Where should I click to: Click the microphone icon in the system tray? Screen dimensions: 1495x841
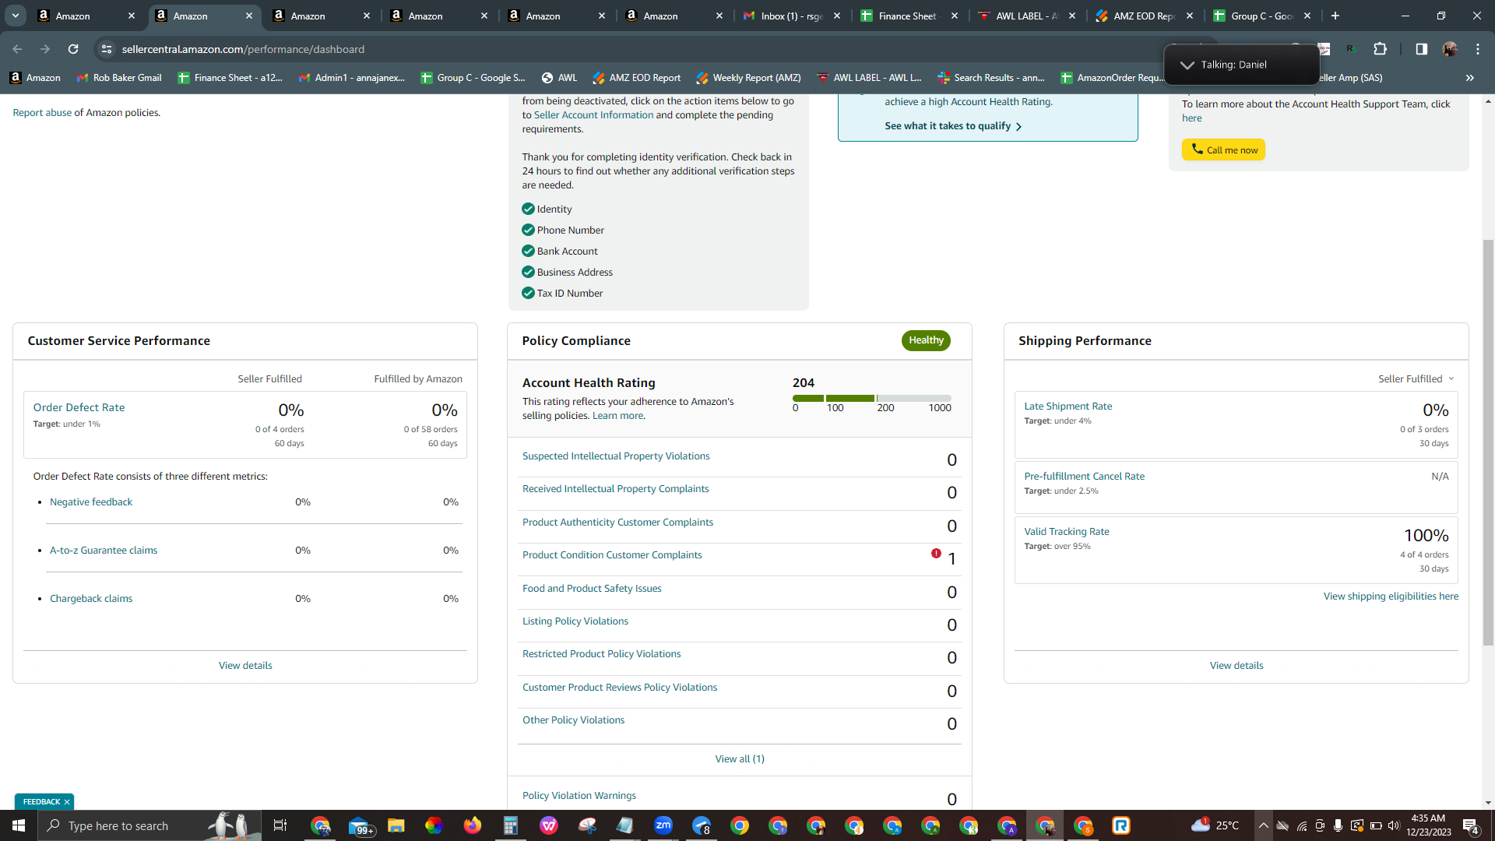(x=1338, y=825)
